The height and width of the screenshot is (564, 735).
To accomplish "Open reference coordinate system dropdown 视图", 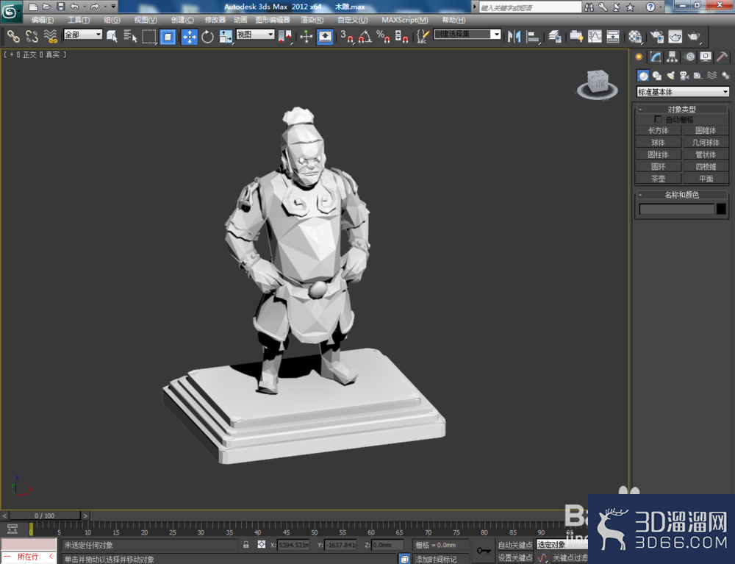I will [x=255, y=35].
